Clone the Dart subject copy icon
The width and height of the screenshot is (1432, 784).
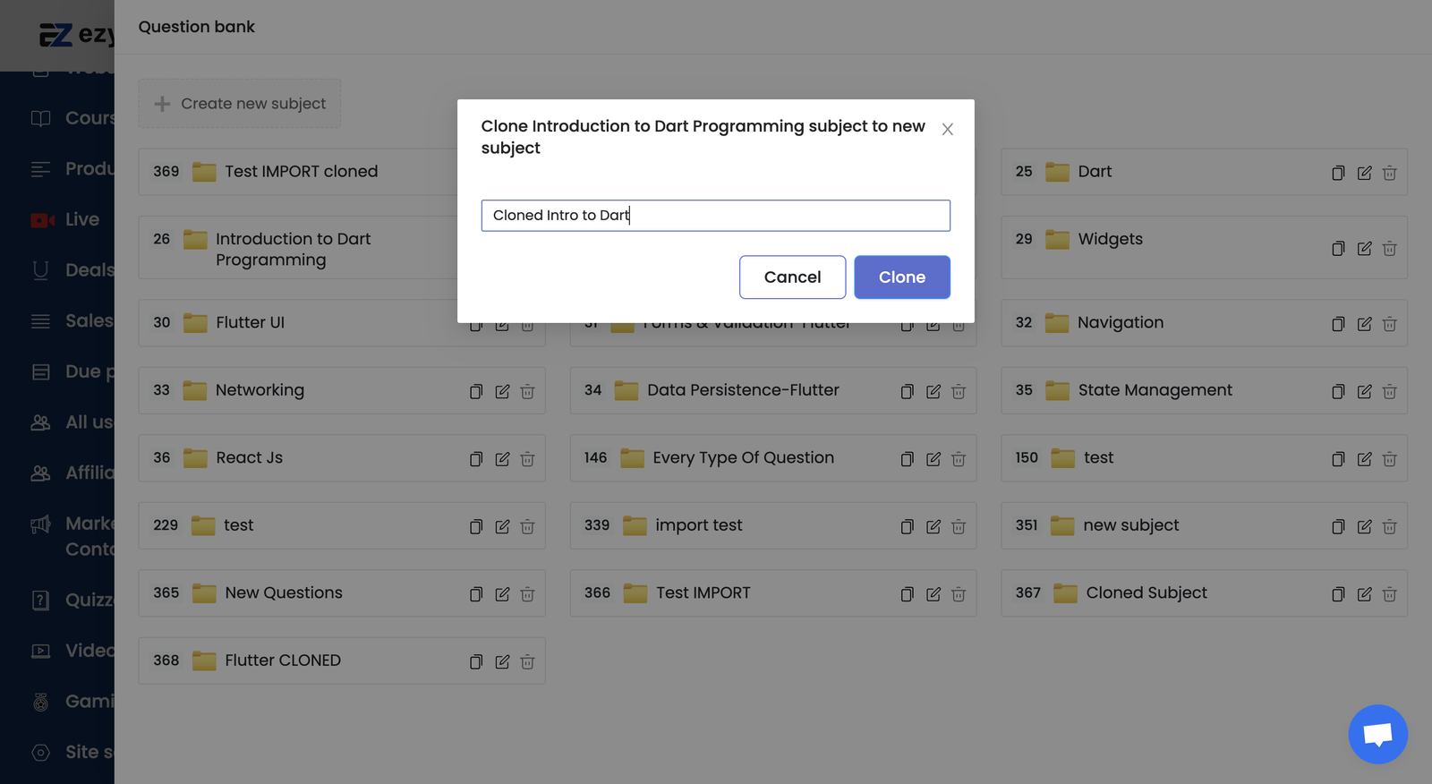click(x=1338, y=173)
